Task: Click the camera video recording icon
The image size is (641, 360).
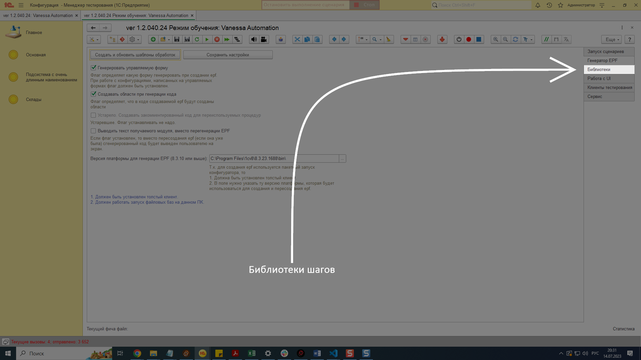Action: tap(264, 39)
